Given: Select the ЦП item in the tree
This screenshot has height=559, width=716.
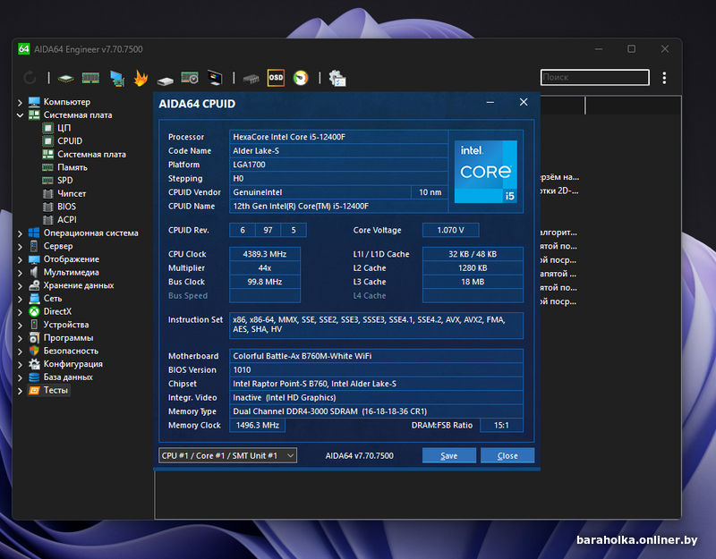Looking at the screenshot, I should coord(56,128).
